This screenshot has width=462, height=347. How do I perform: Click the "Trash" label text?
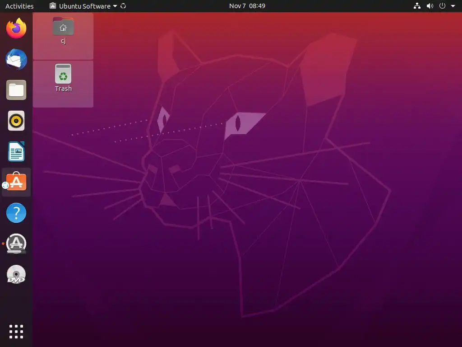63,89
